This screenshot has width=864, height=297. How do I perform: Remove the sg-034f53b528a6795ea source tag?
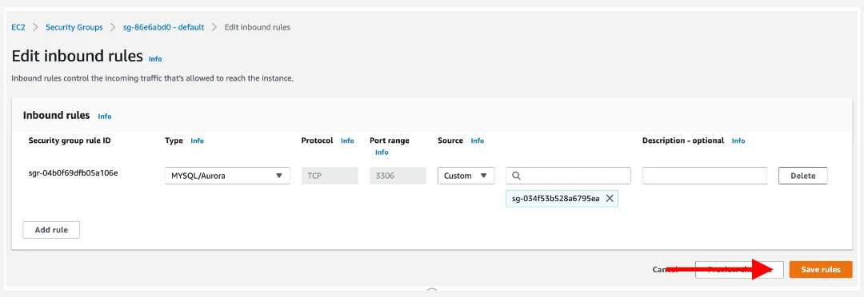coord(610,199)
